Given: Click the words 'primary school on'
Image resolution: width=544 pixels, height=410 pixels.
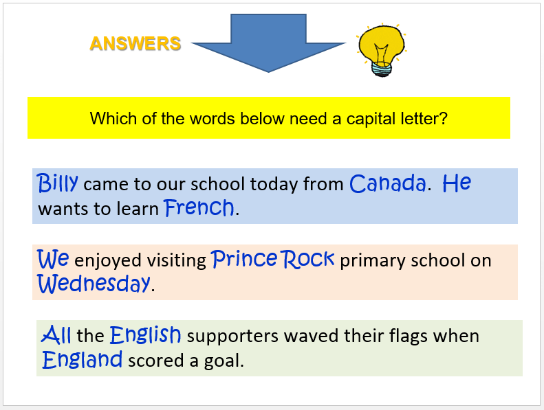Looking at the screenshot, I should tap(417, 261).
